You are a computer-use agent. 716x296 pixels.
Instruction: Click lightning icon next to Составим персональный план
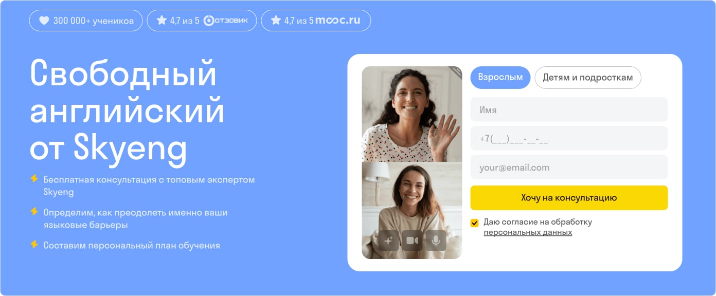34,245
